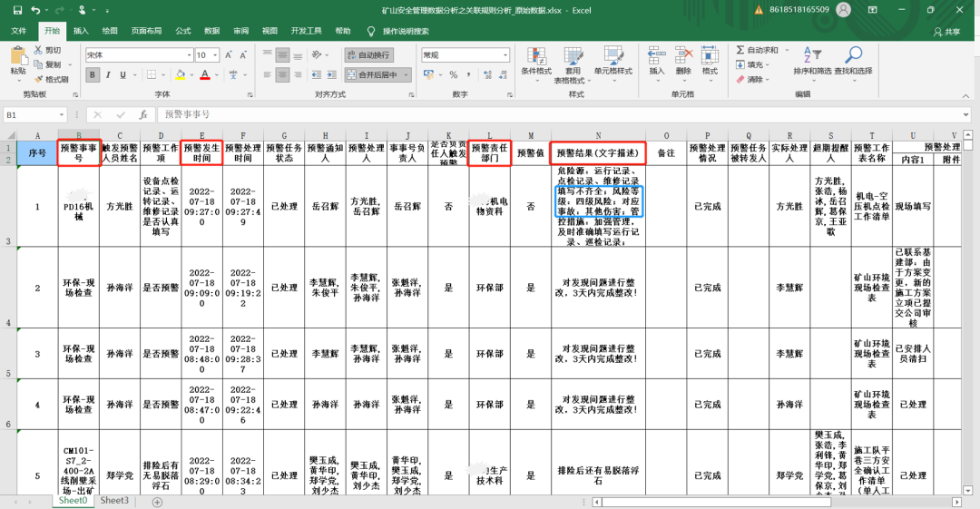Click the Borders icon in font group

(152, 75)
